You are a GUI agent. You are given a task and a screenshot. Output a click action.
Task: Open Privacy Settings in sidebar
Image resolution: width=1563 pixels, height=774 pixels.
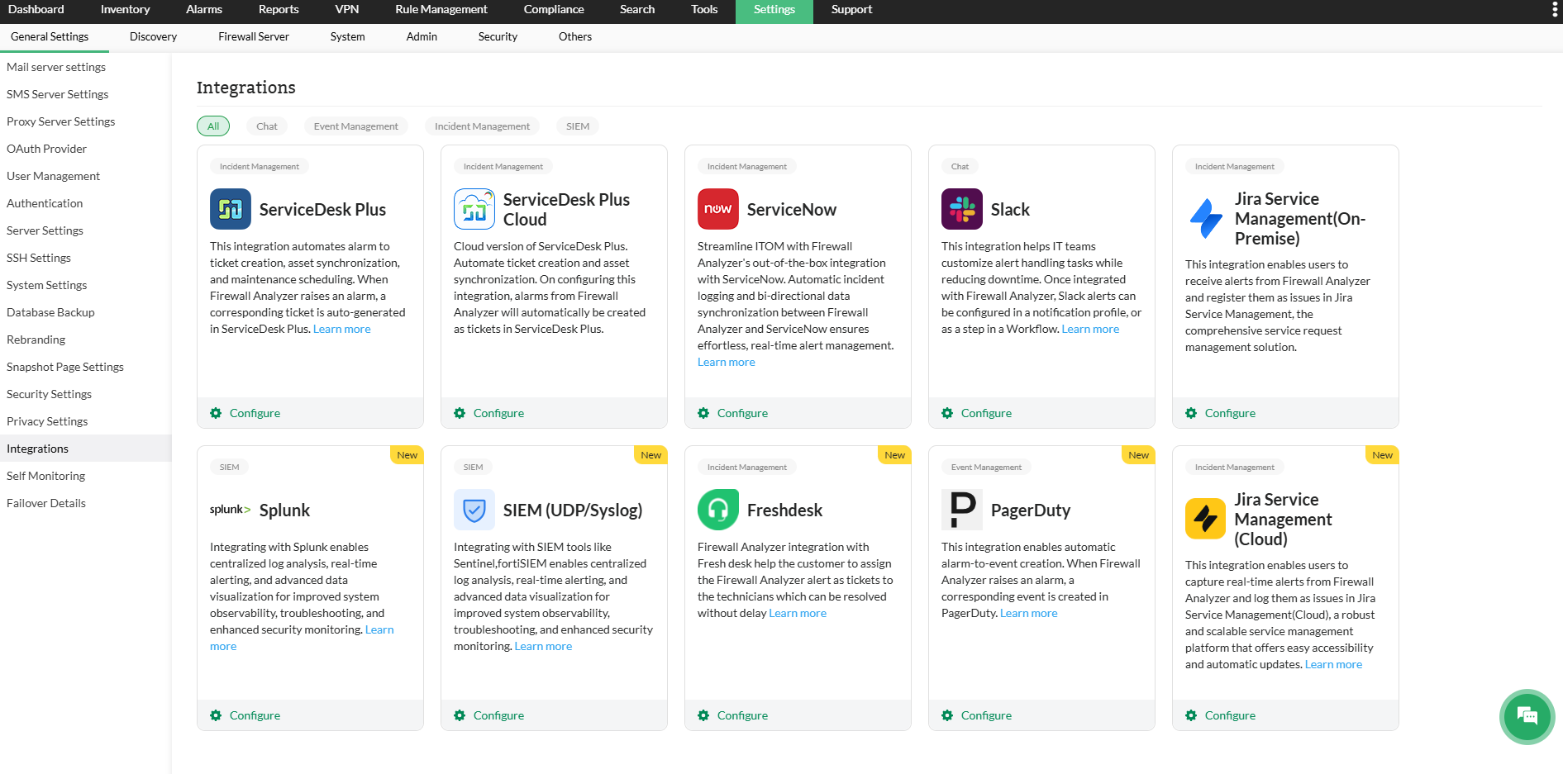tap(47, 421)
